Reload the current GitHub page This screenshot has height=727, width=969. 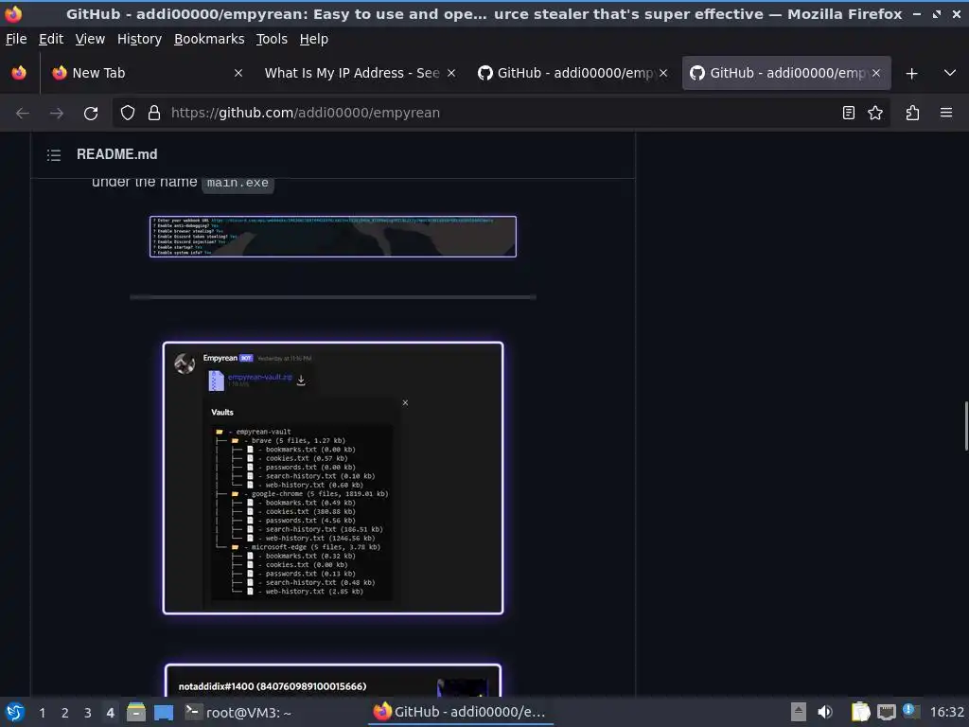[91, 114]
